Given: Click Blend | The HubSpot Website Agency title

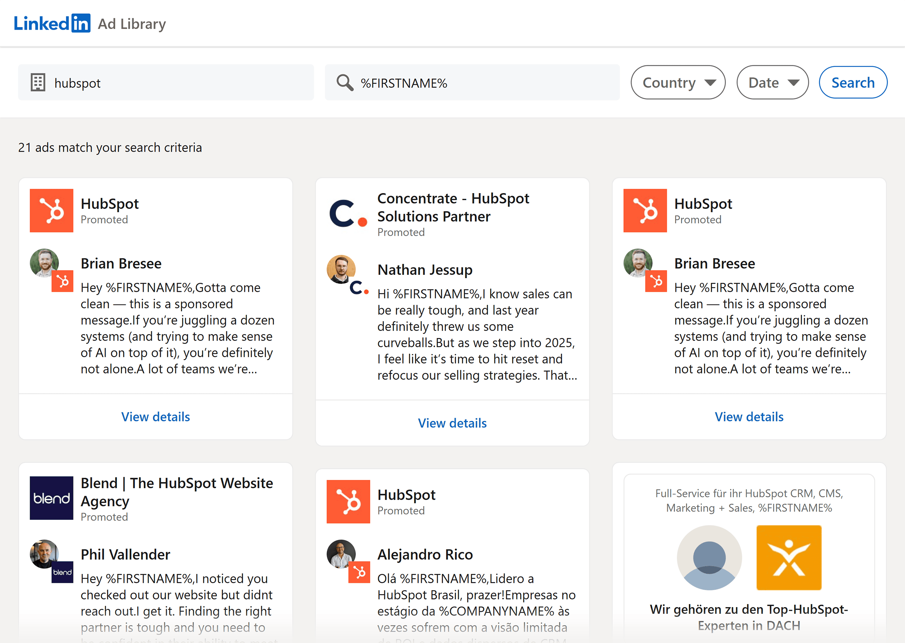Looking at the screenshot, I should tap(177, 492).
